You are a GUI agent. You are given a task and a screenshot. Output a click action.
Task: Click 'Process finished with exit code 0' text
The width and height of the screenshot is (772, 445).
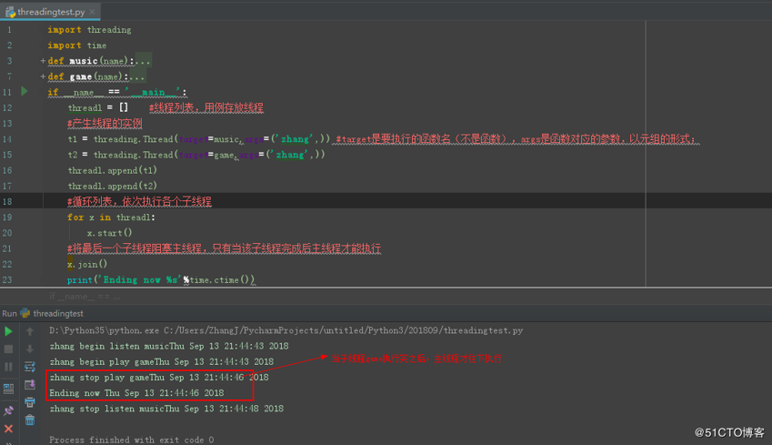click(x=132, y=440)
